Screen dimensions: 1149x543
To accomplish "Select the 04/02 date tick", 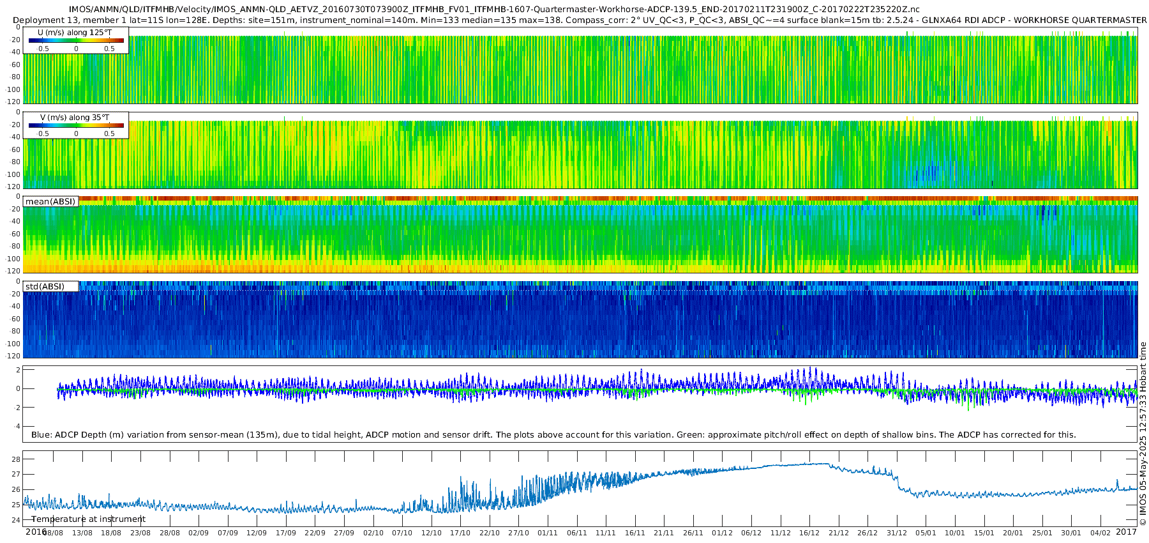I will click(x=1100, y=533).
